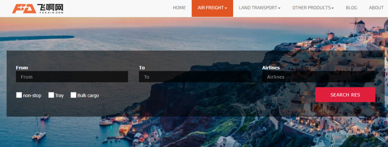Check the Bulk cargo option
388x147 pixels.
click(x=73, y=95)
